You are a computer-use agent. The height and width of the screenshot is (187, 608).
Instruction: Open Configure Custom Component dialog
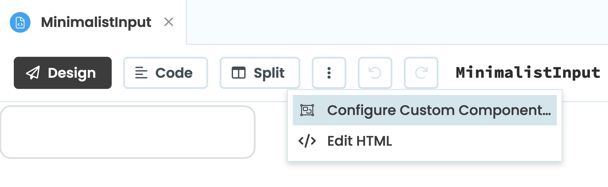(x=424, y=110)
